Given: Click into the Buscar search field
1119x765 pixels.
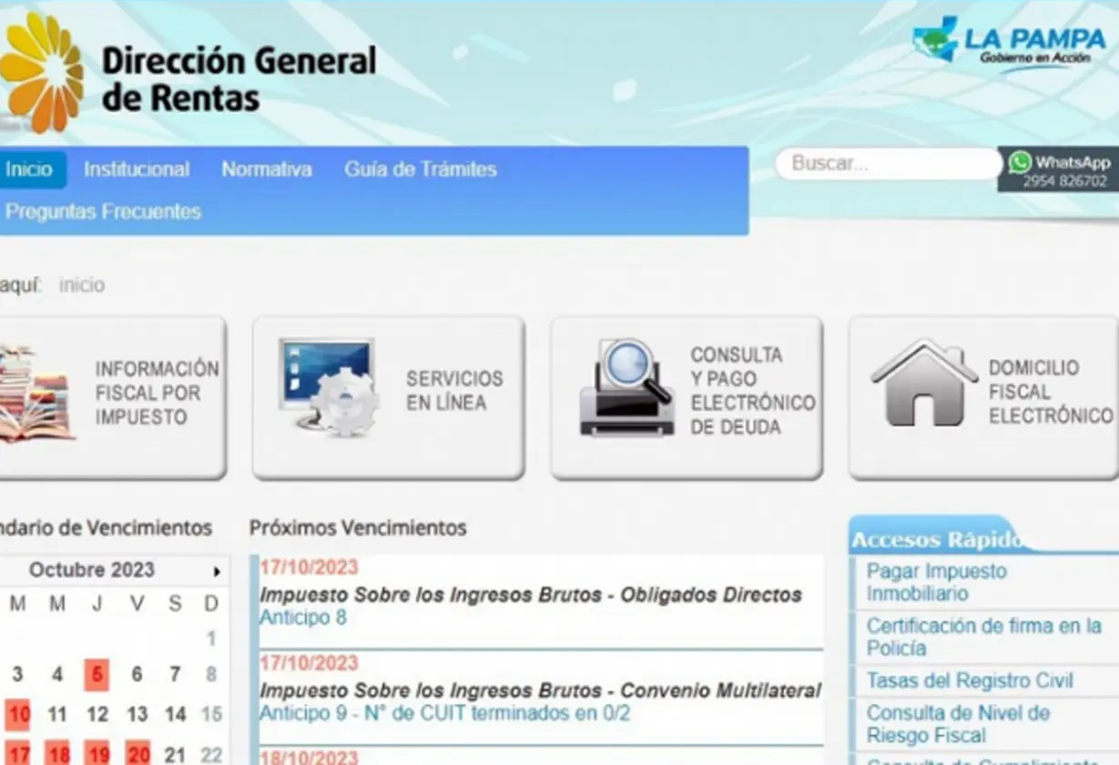Looking at the screenshot, I should (888, 164).
